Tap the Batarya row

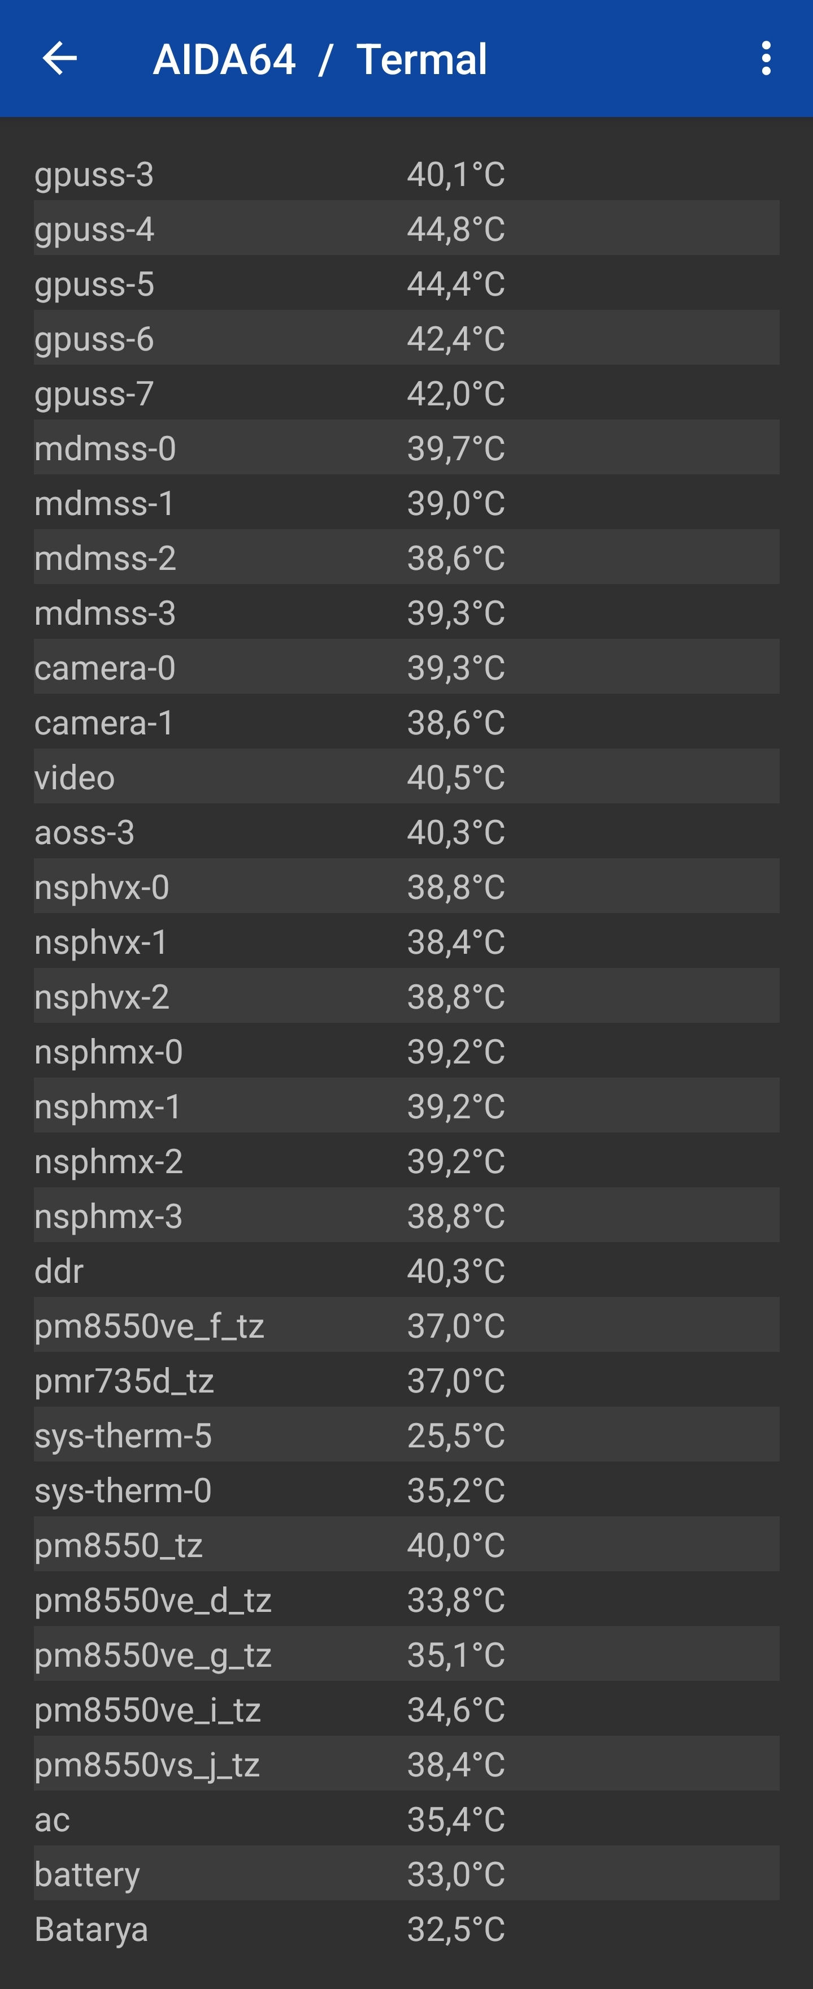[407, 1928]
